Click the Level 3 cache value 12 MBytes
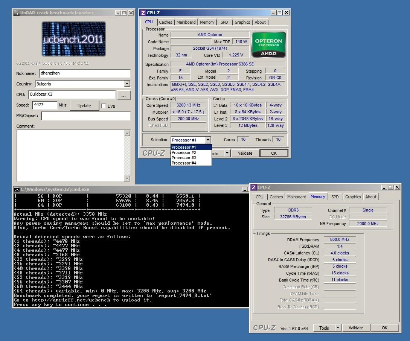 (248, 125)
